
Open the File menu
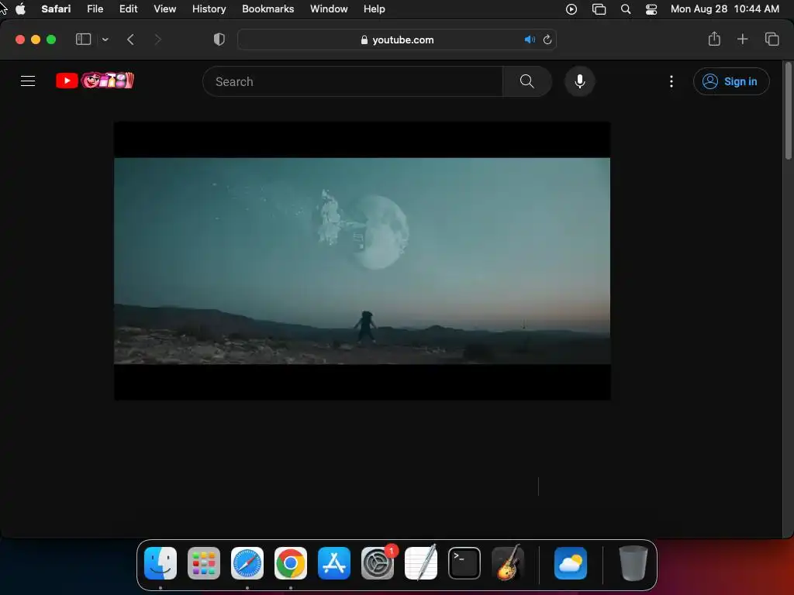point(95,9)
